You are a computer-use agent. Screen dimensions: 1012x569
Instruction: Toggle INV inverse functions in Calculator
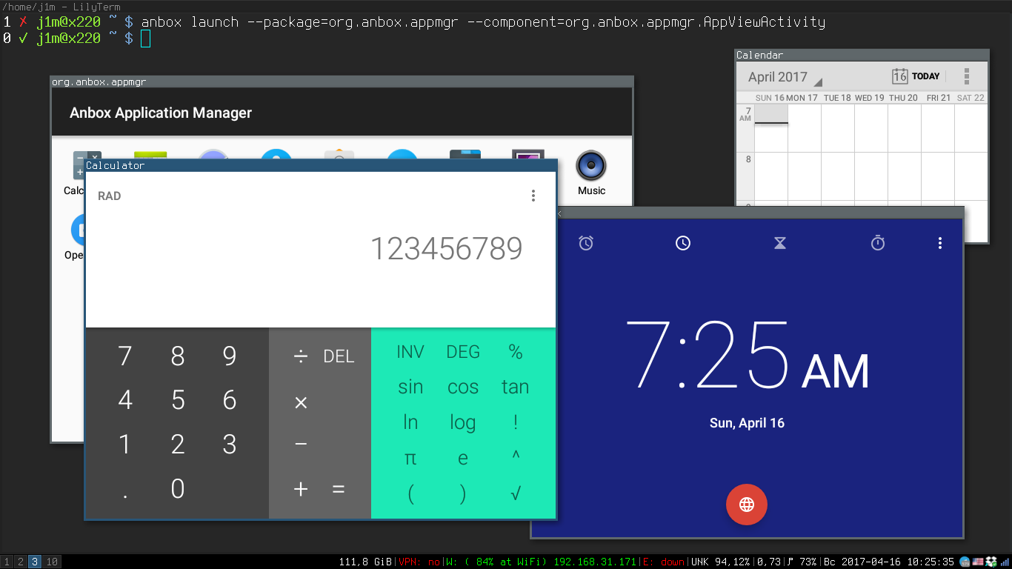410,352
